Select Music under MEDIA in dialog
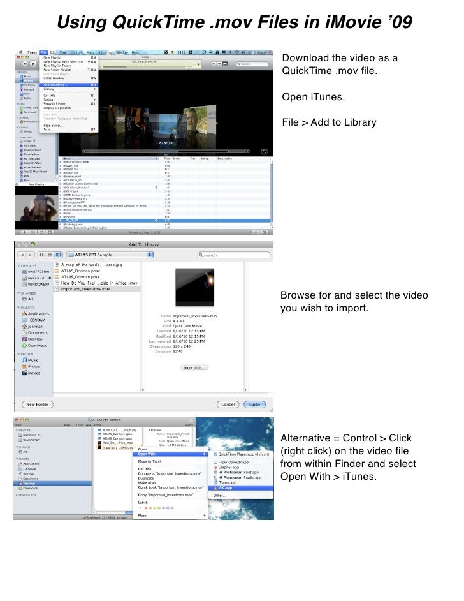 30,360
